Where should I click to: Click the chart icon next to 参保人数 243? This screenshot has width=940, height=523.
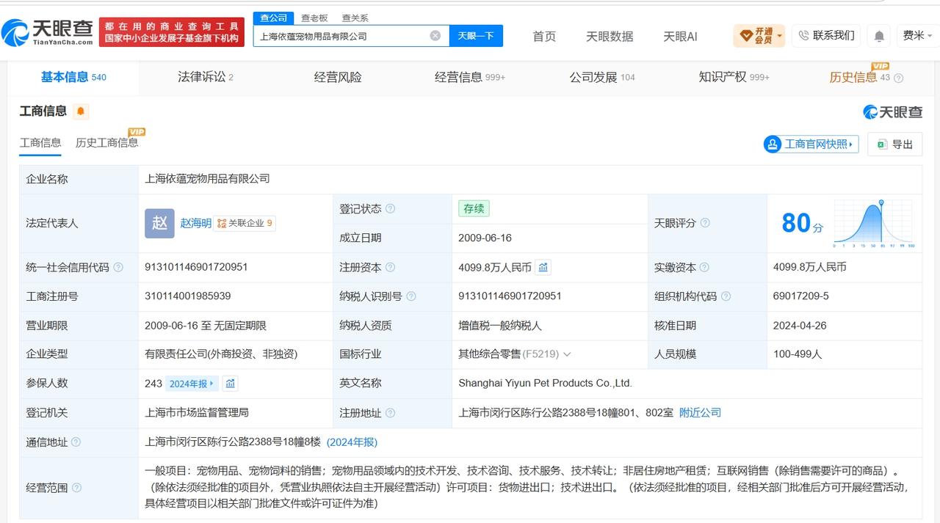tap(231, 383)
